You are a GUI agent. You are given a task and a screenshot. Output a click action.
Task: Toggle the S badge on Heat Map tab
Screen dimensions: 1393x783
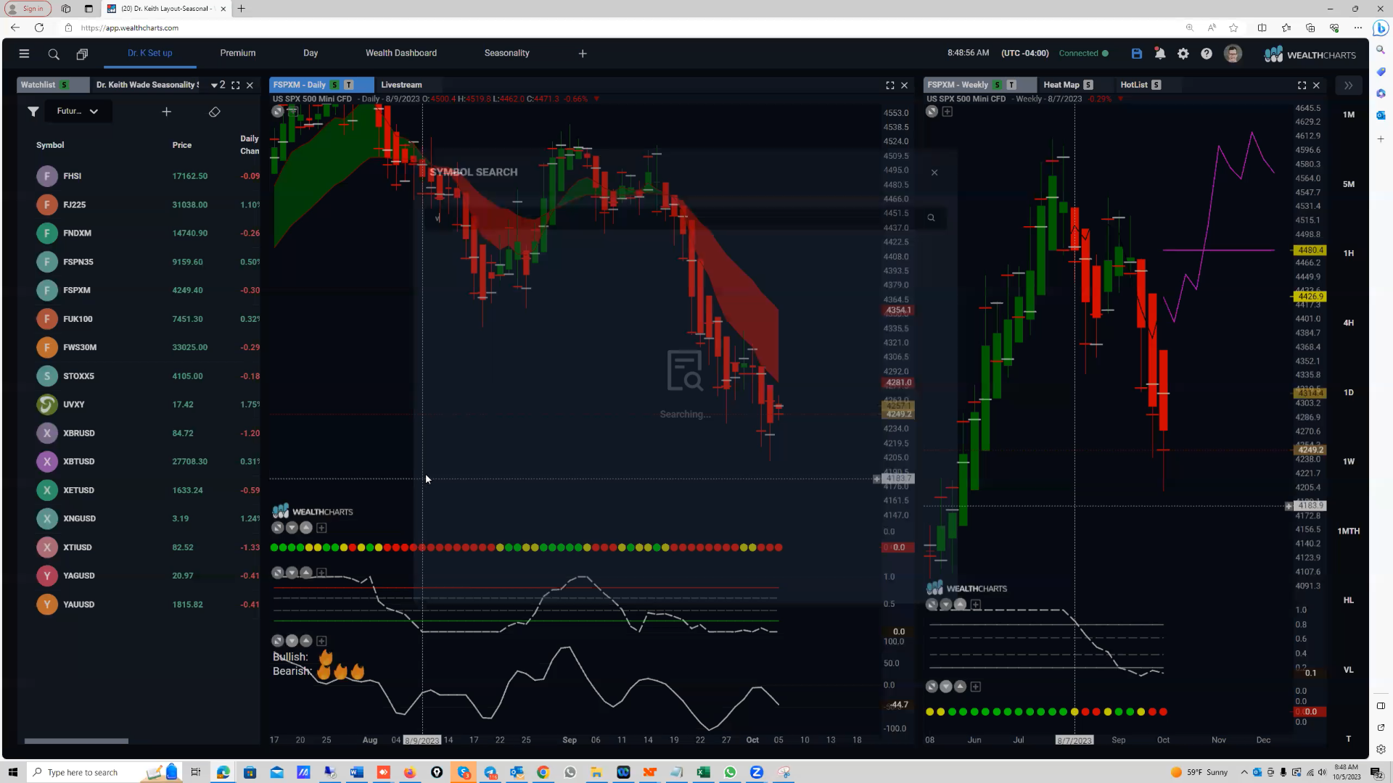click(1088, 85)
